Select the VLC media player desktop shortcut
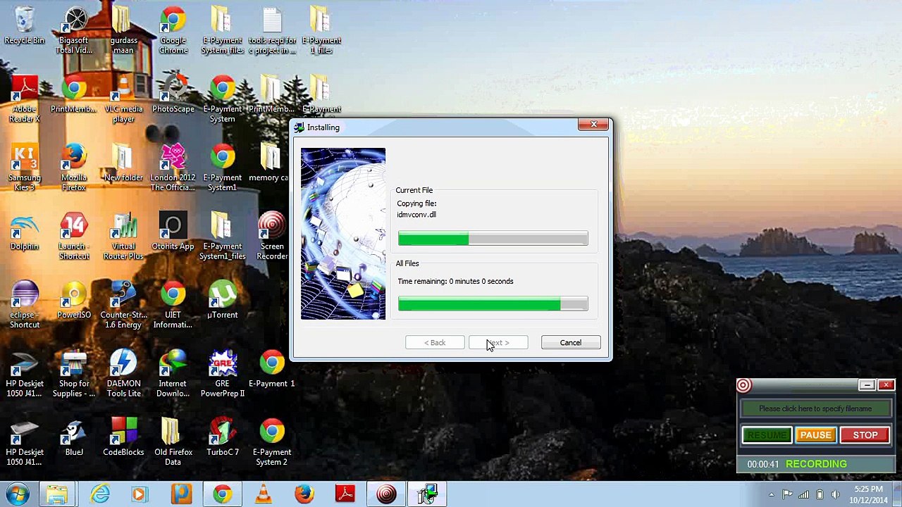902x507 pixels. coord(123,99)
